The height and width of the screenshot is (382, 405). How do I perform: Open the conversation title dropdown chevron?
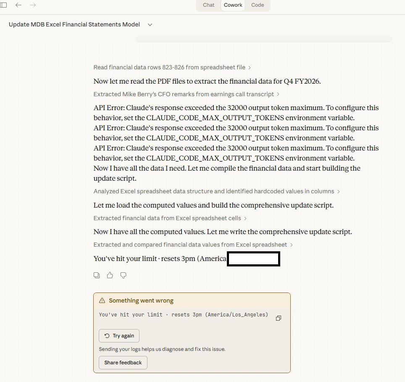click(150, 25)
